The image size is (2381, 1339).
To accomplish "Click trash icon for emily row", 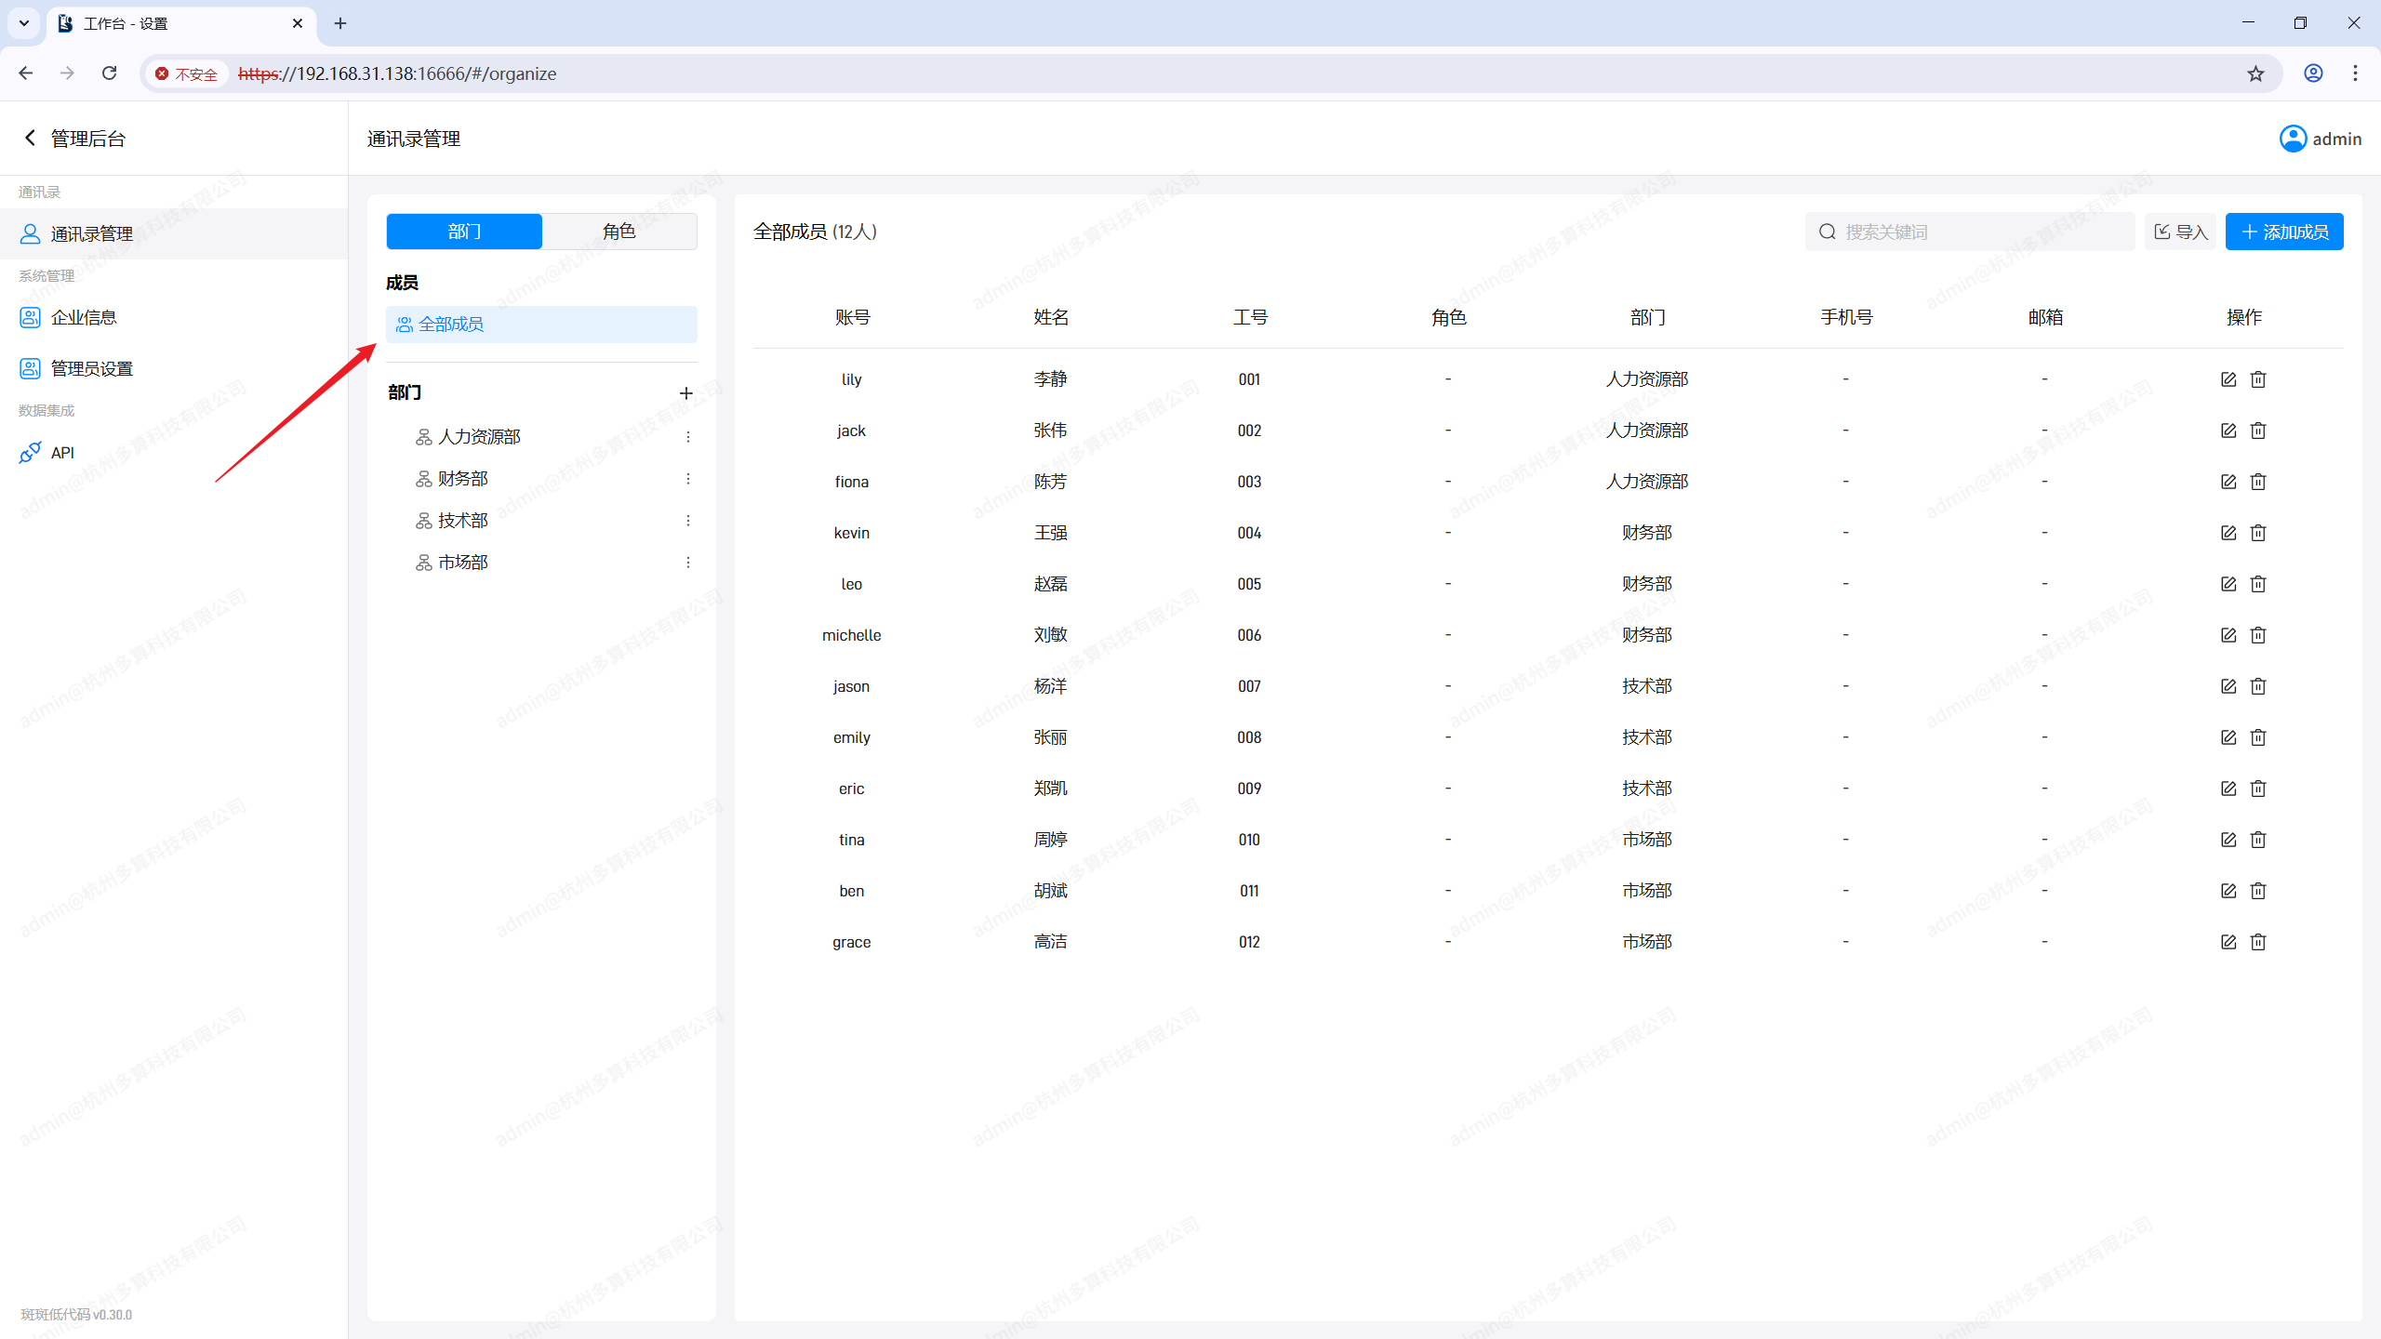I will click(2258, 737).
